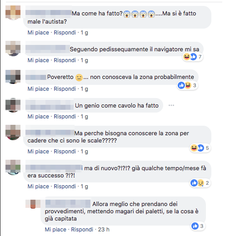Open profile picture of 'Ma come ha fatto' commenter

pyautogui.click(x=13, y=13)
